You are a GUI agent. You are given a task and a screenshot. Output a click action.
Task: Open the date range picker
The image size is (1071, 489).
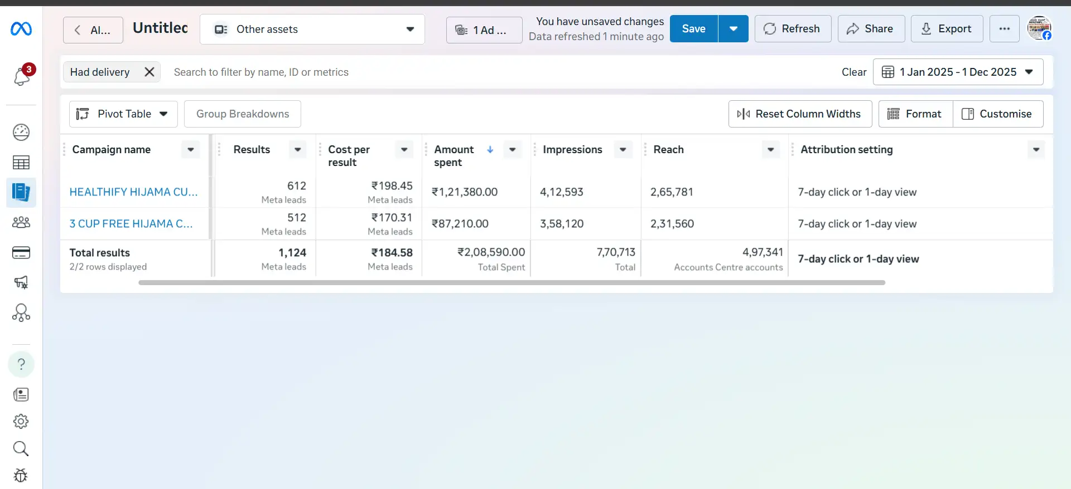[958, 72]
